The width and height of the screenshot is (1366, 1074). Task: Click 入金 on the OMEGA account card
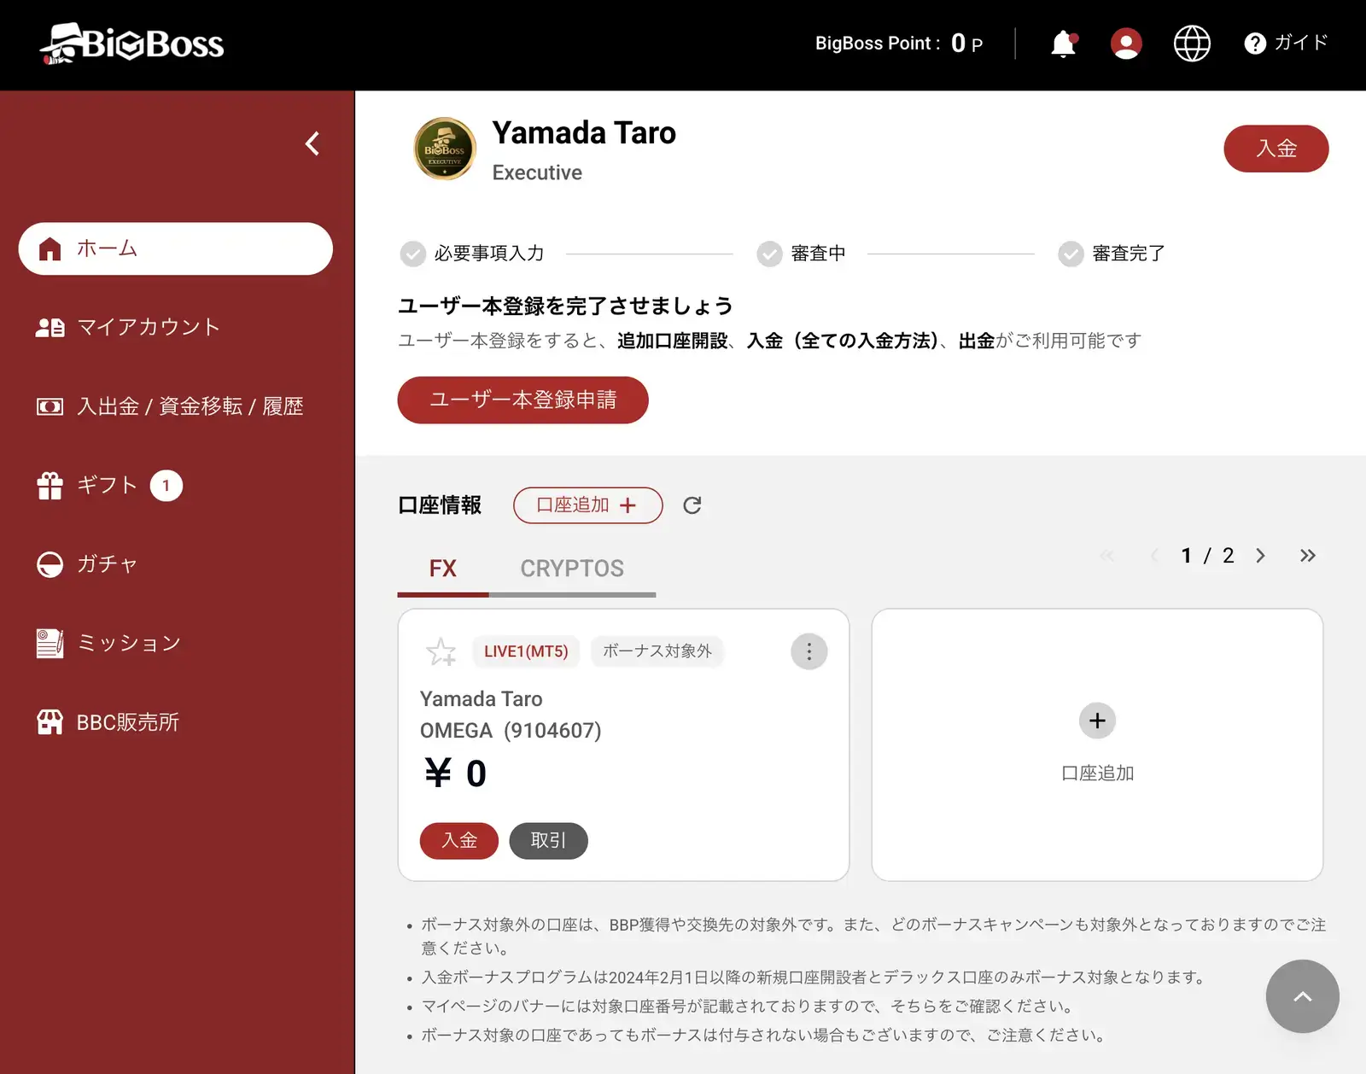click(459, 841)
